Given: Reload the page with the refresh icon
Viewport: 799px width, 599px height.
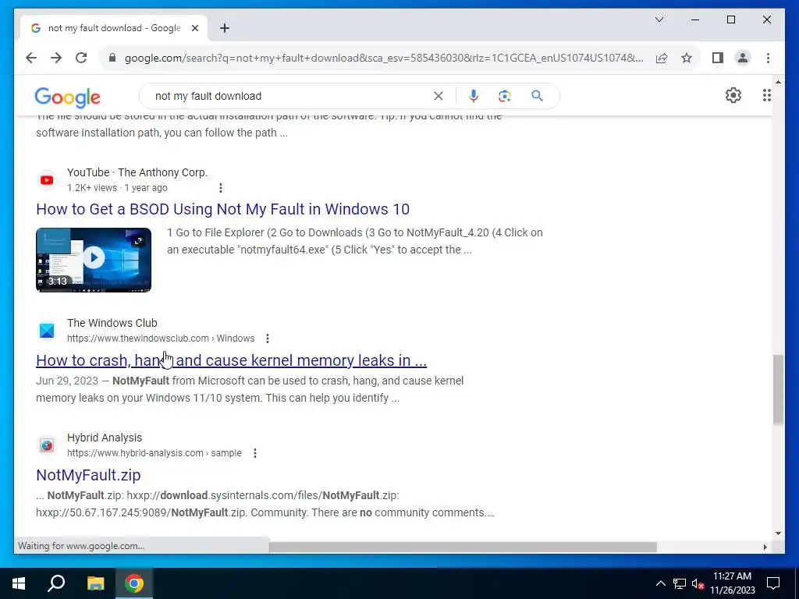Looking at the screenshot, I should pyautogui.click(x=81, y=58).
